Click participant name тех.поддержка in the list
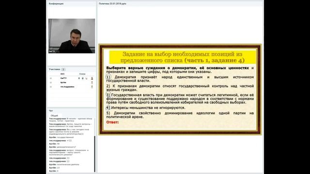 (67, 87)
